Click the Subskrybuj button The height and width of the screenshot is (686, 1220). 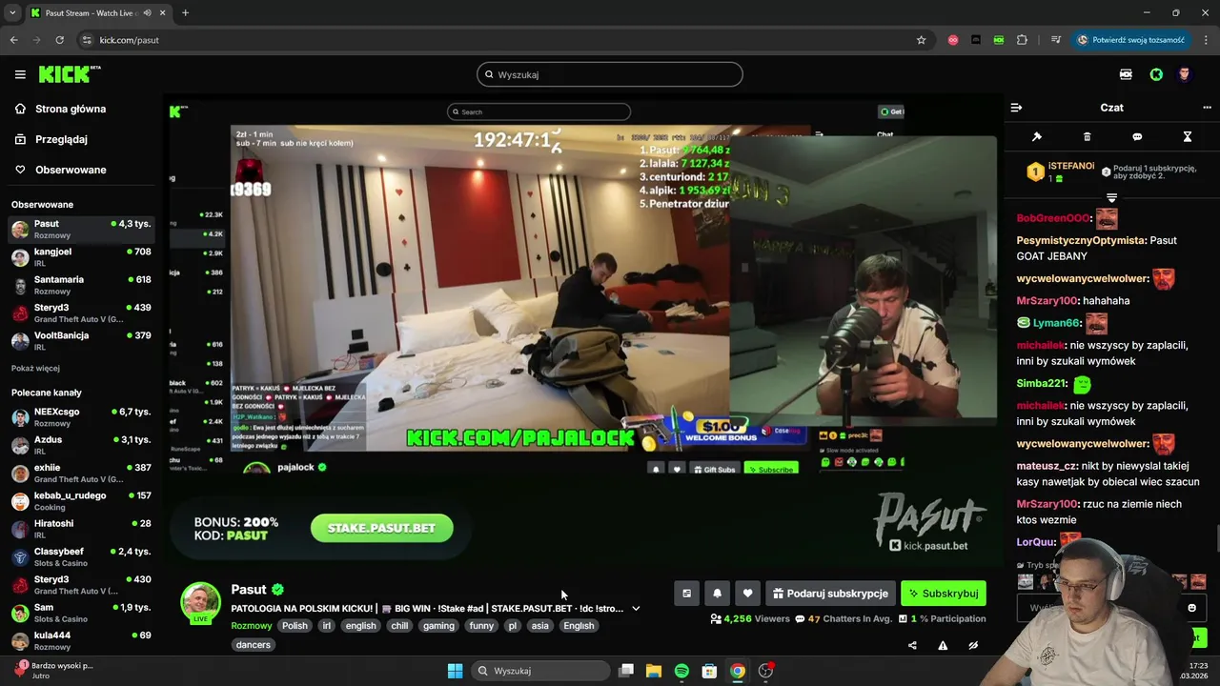(944, 593)
